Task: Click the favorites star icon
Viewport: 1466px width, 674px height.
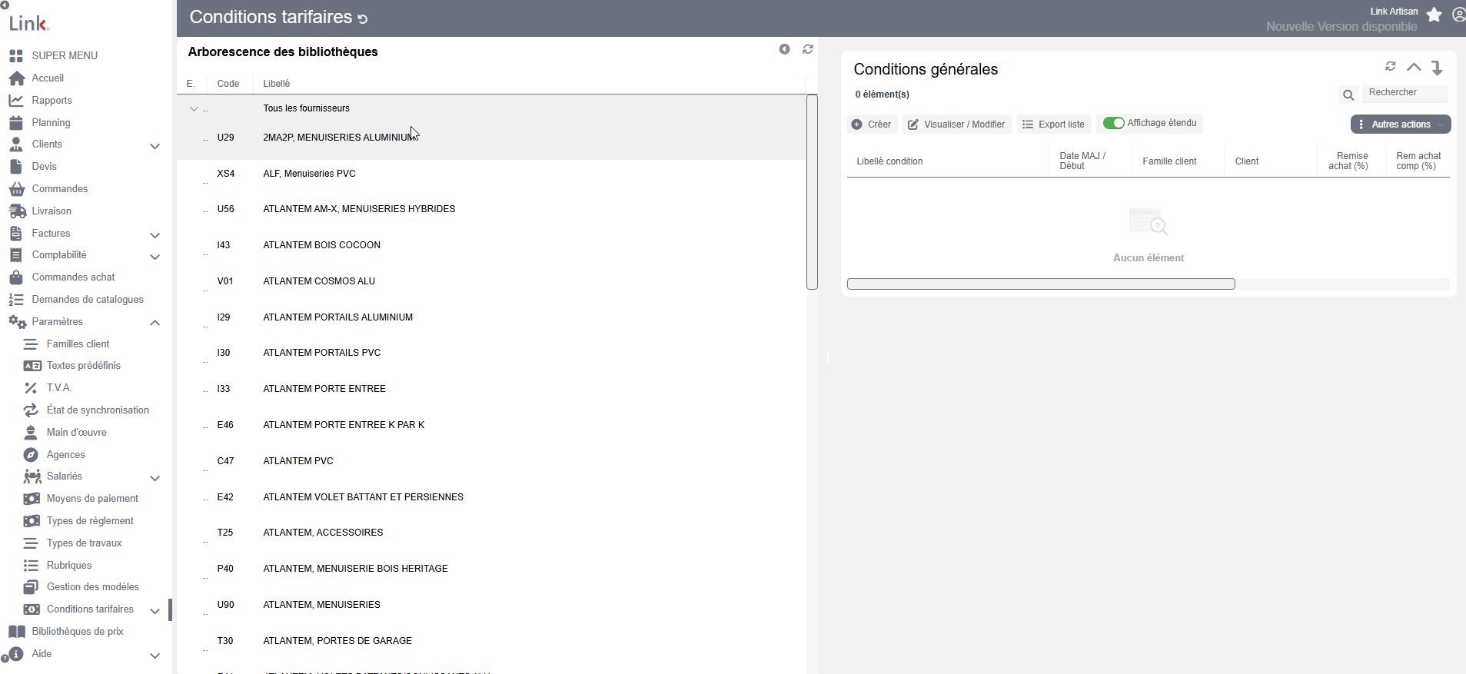Action: click(x=1434, y=15)
